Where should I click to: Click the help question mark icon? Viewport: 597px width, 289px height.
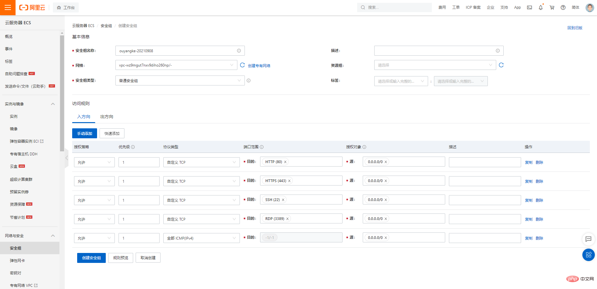coord(563,7)
